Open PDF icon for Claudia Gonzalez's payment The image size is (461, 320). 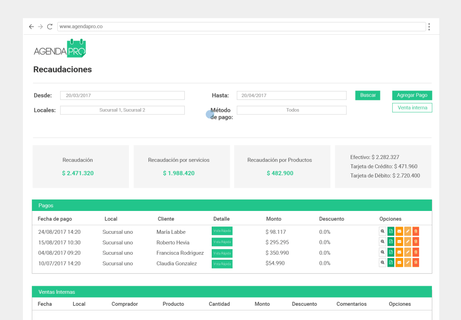(x=391, y=262)
